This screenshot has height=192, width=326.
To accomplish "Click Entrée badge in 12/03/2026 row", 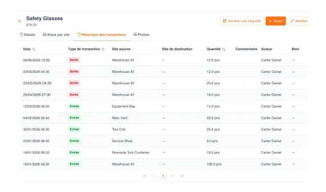I will 74,106.
